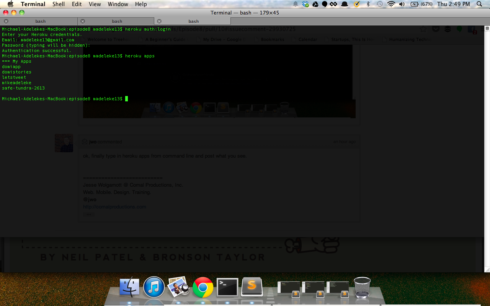Switch to Google Chrome in the Dock

pos(203,287)
